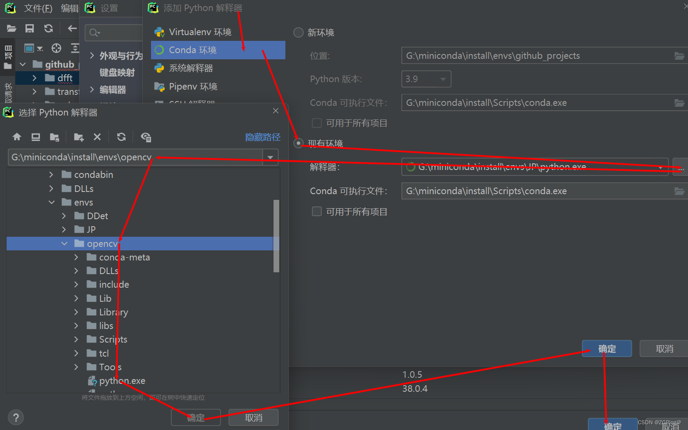Open the project view dropdown in project panel

33,48
